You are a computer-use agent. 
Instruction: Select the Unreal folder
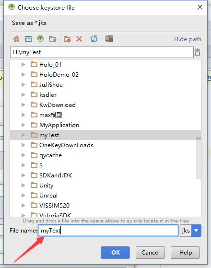pyautogui.click(x=48, y=195)
